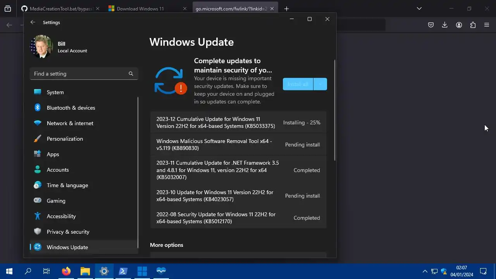Click the Windows Start button
Screen dimensions: 496x279
[x=9, y=271]
